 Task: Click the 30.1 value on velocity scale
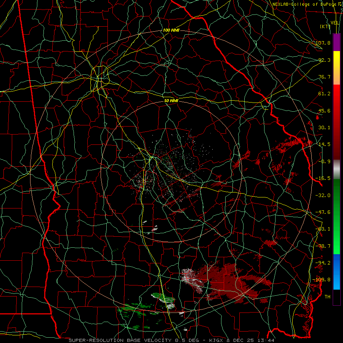pyautogui.click(x=324, y=127)
